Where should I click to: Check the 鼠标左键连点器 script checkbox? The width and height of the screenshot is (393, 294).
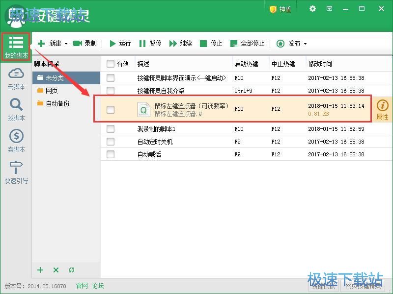[111, 109]
